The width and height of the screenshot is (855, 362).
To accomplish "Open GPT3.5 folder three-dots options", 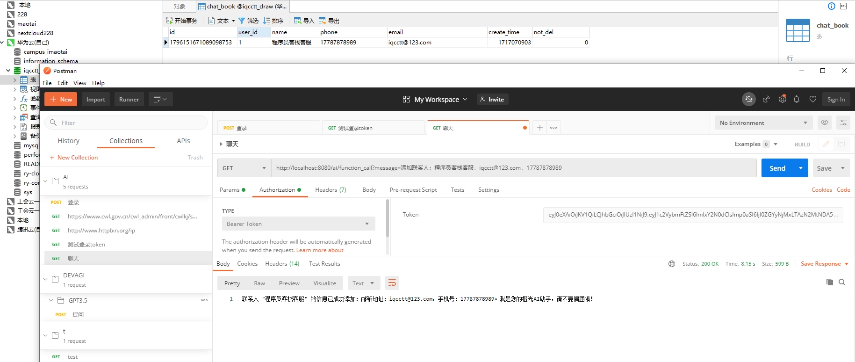I will 204,300.
